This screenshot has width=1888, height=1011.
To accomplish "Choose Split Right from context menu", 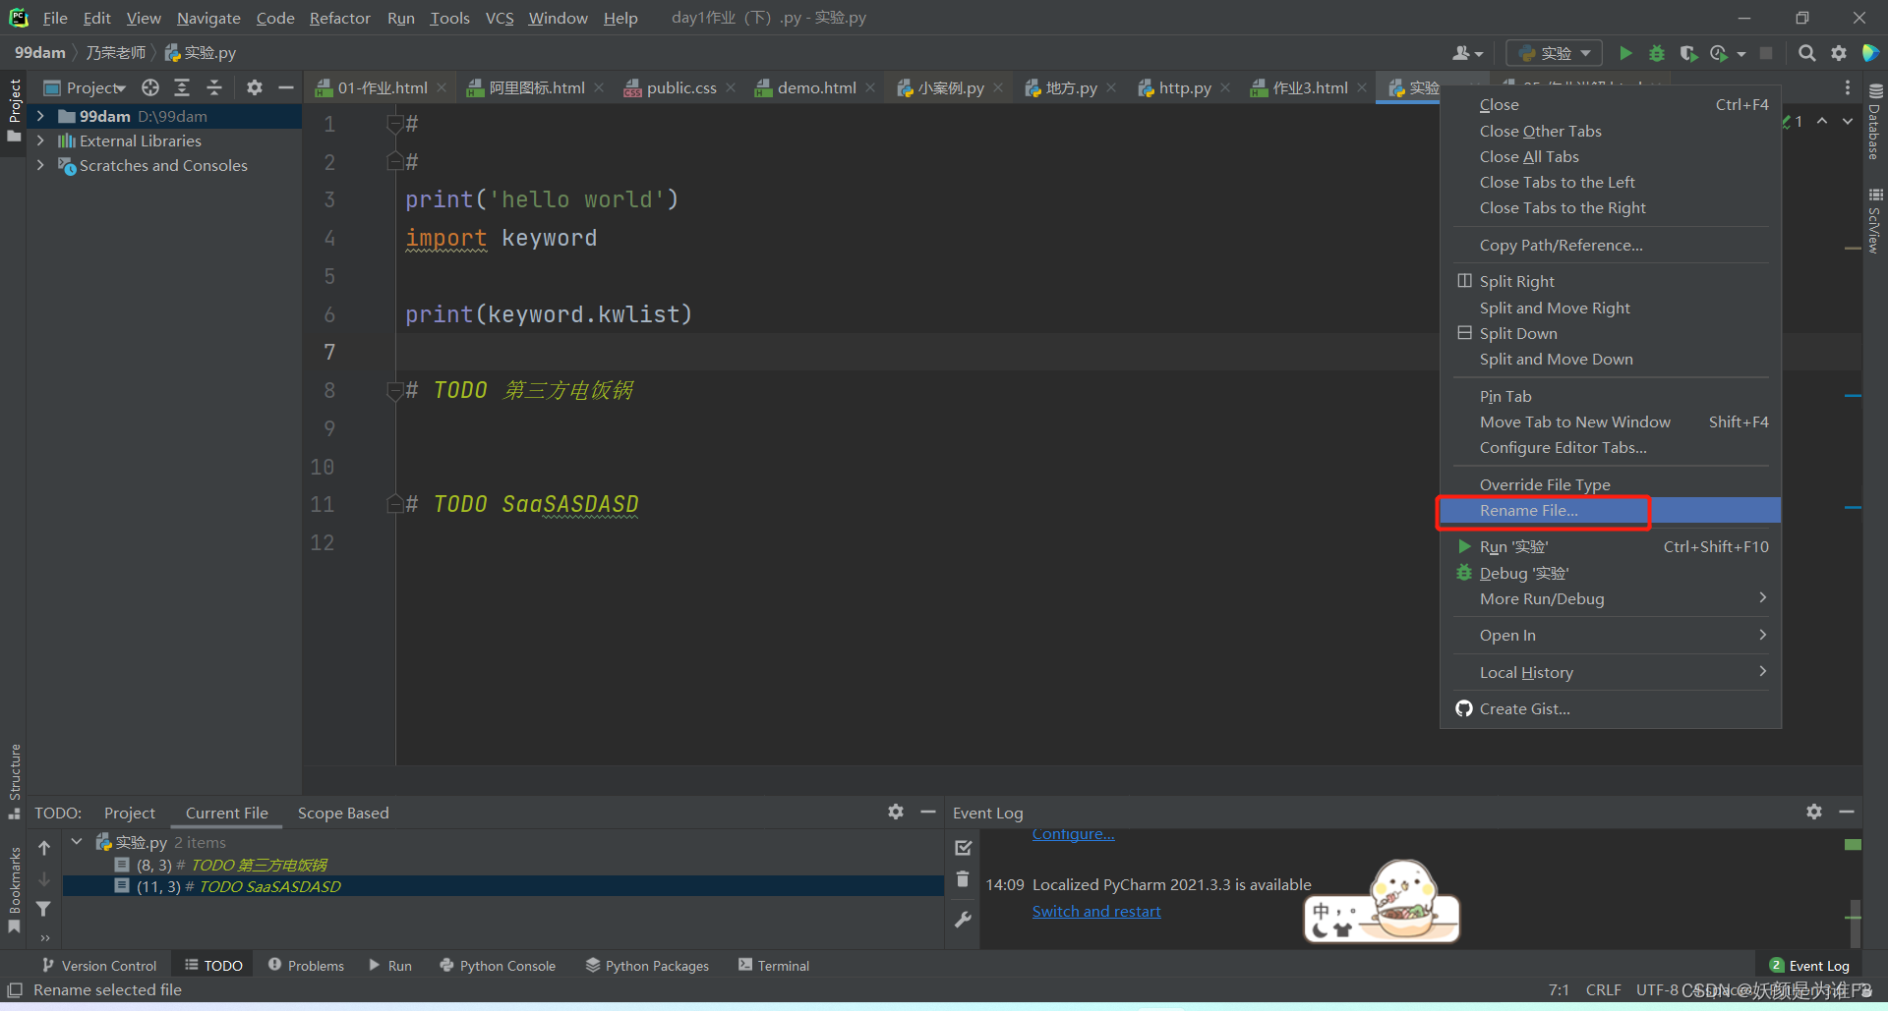I will (1611, 281).
